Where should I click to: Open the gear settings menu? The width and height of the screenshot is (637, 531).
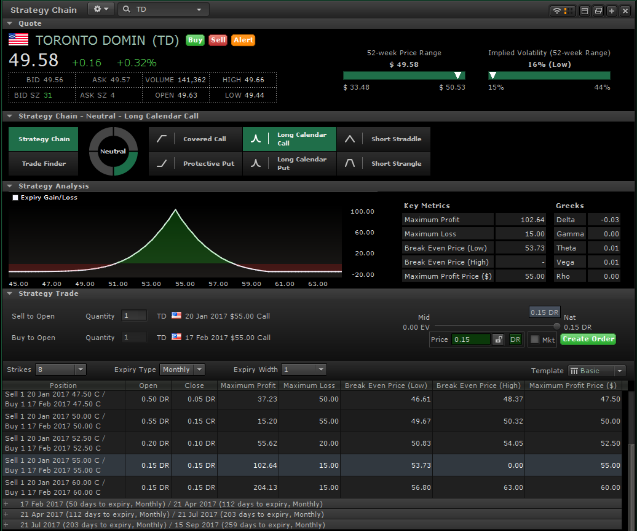pyautogui.click(x=100, y=9)
